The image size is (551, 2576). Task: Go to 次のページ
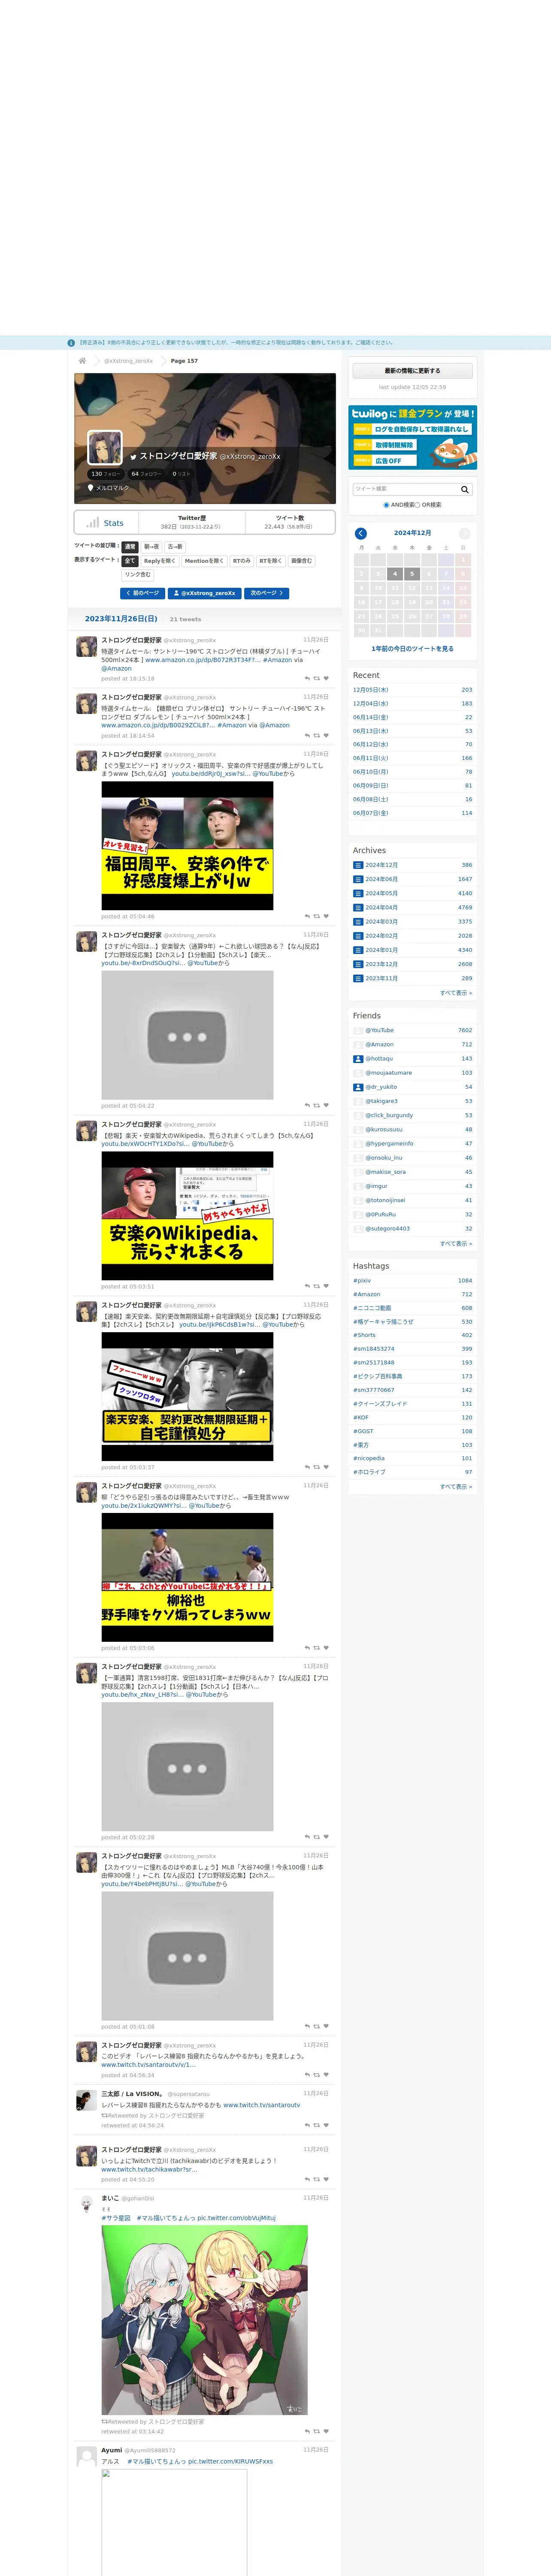pyautogui.click(x=267, y=593)
